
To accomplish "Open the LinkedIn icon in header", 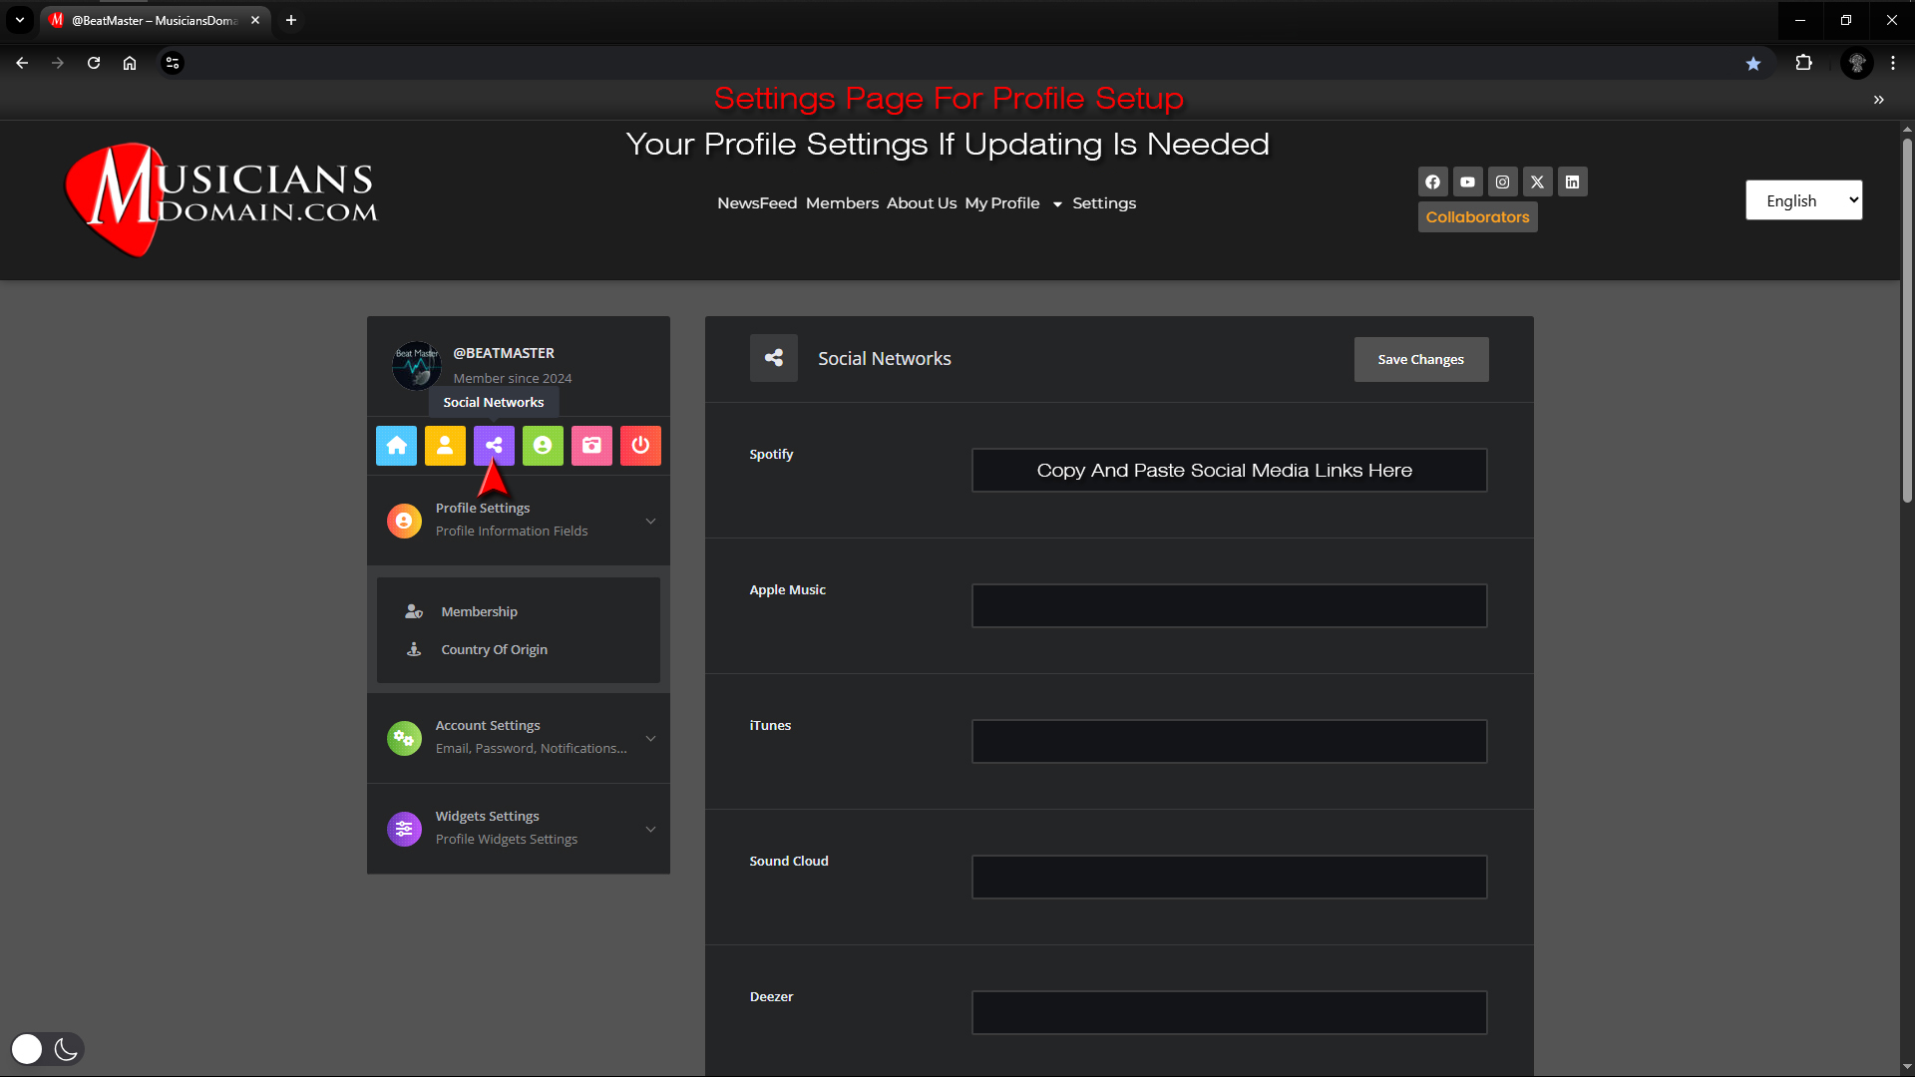I will (1572, 181).
